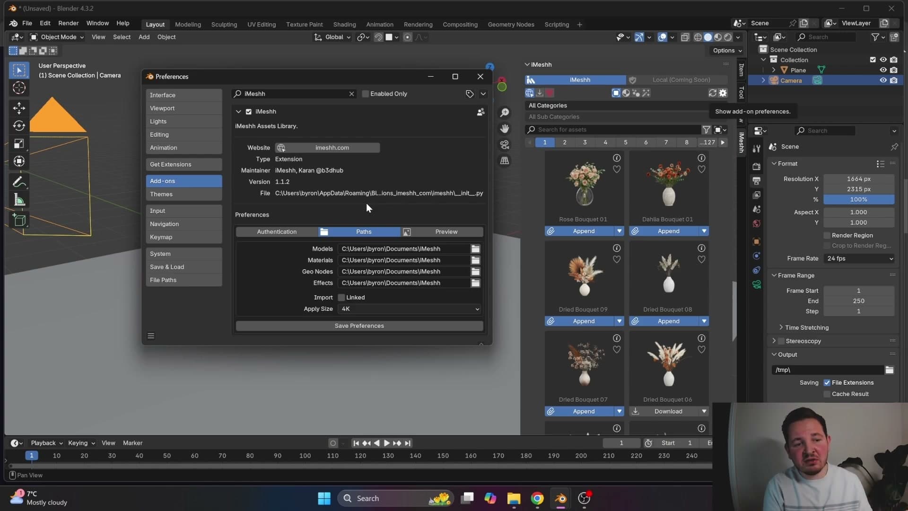Viewport: 908px width, 511px height.
Task: Hide the Camera in the outliner
Action: 882,80
